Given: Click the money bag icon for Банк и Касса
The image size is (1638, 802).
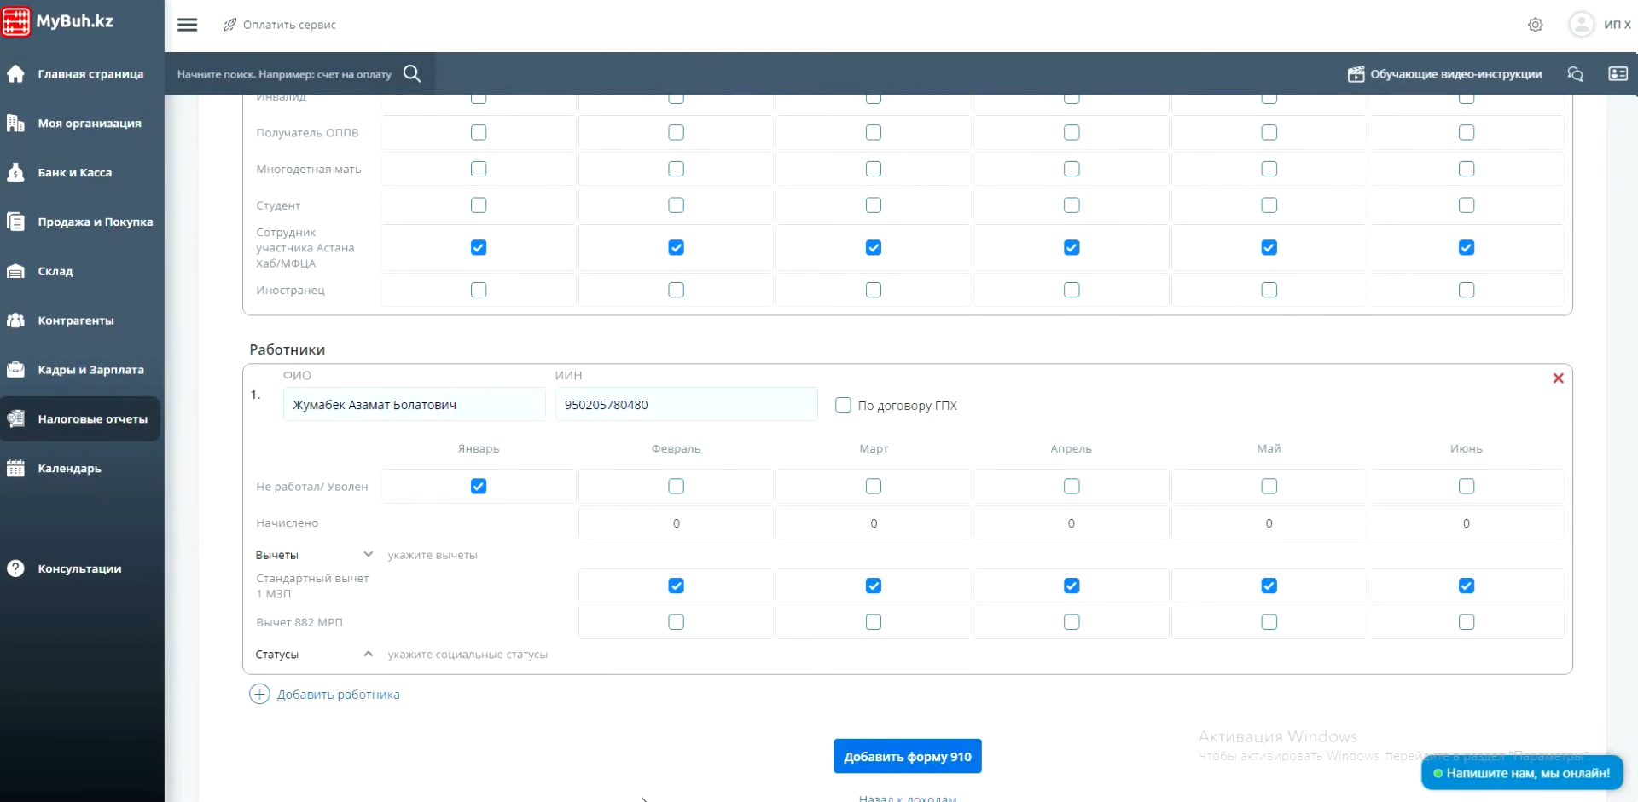Looking at the screenshot, I should click(x=15, y=172).
